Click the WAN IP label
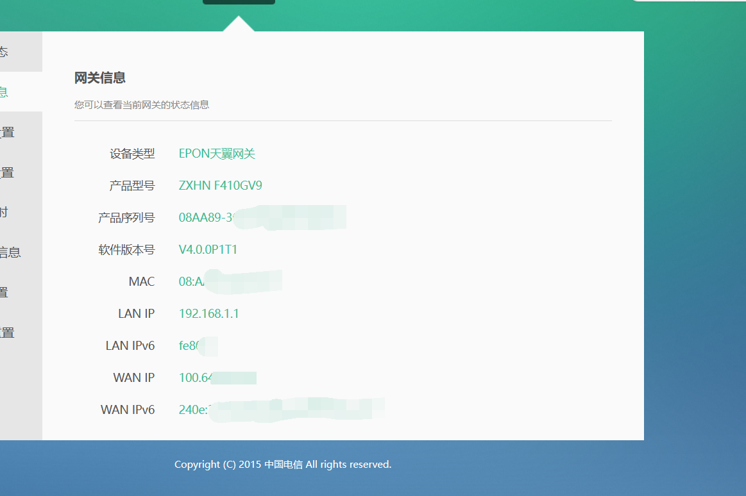 point(134,377)
